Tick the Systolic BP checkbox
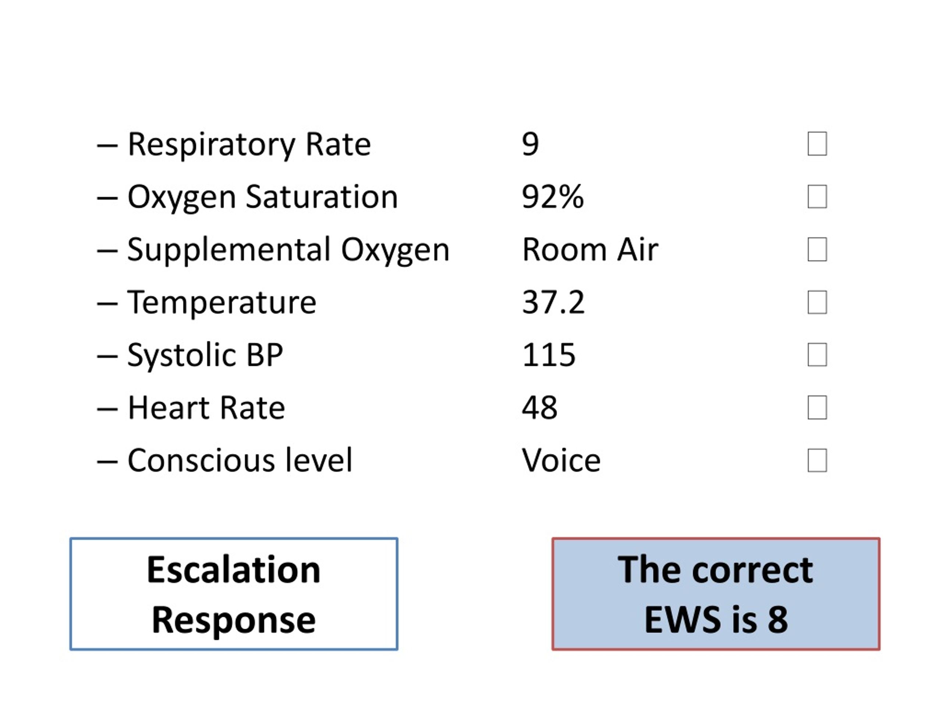Screen dimensions: 942x706 817,355
